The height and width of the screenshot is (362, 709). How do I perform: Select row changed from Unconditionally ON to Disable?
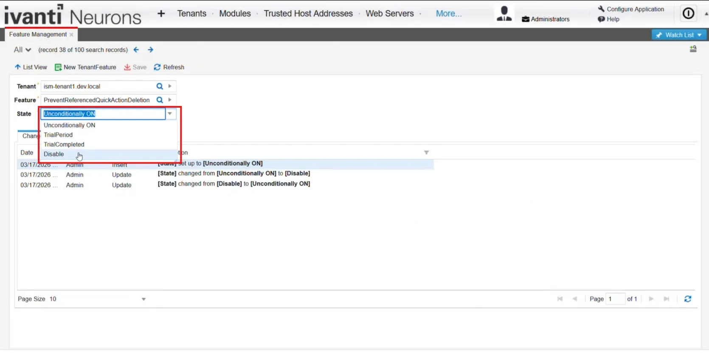(225, 174)
